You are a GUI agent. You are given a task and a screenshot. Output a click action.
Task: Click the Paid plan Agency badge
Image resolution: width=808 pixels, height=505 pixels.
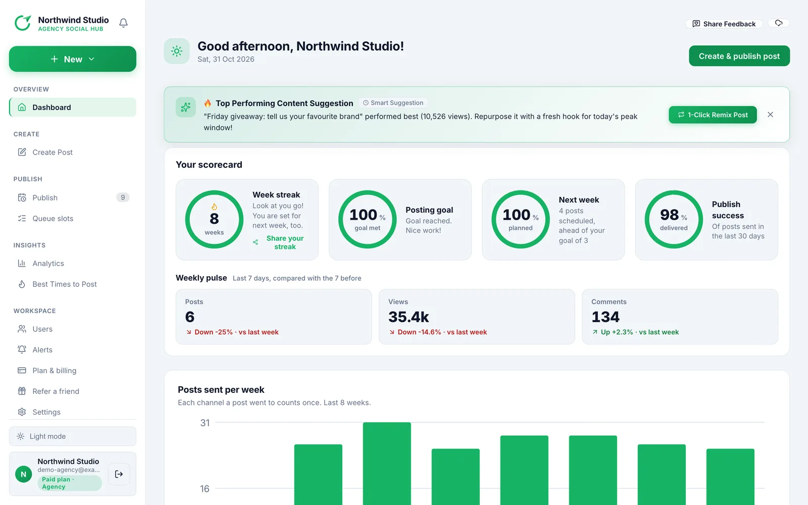(70, 483)
